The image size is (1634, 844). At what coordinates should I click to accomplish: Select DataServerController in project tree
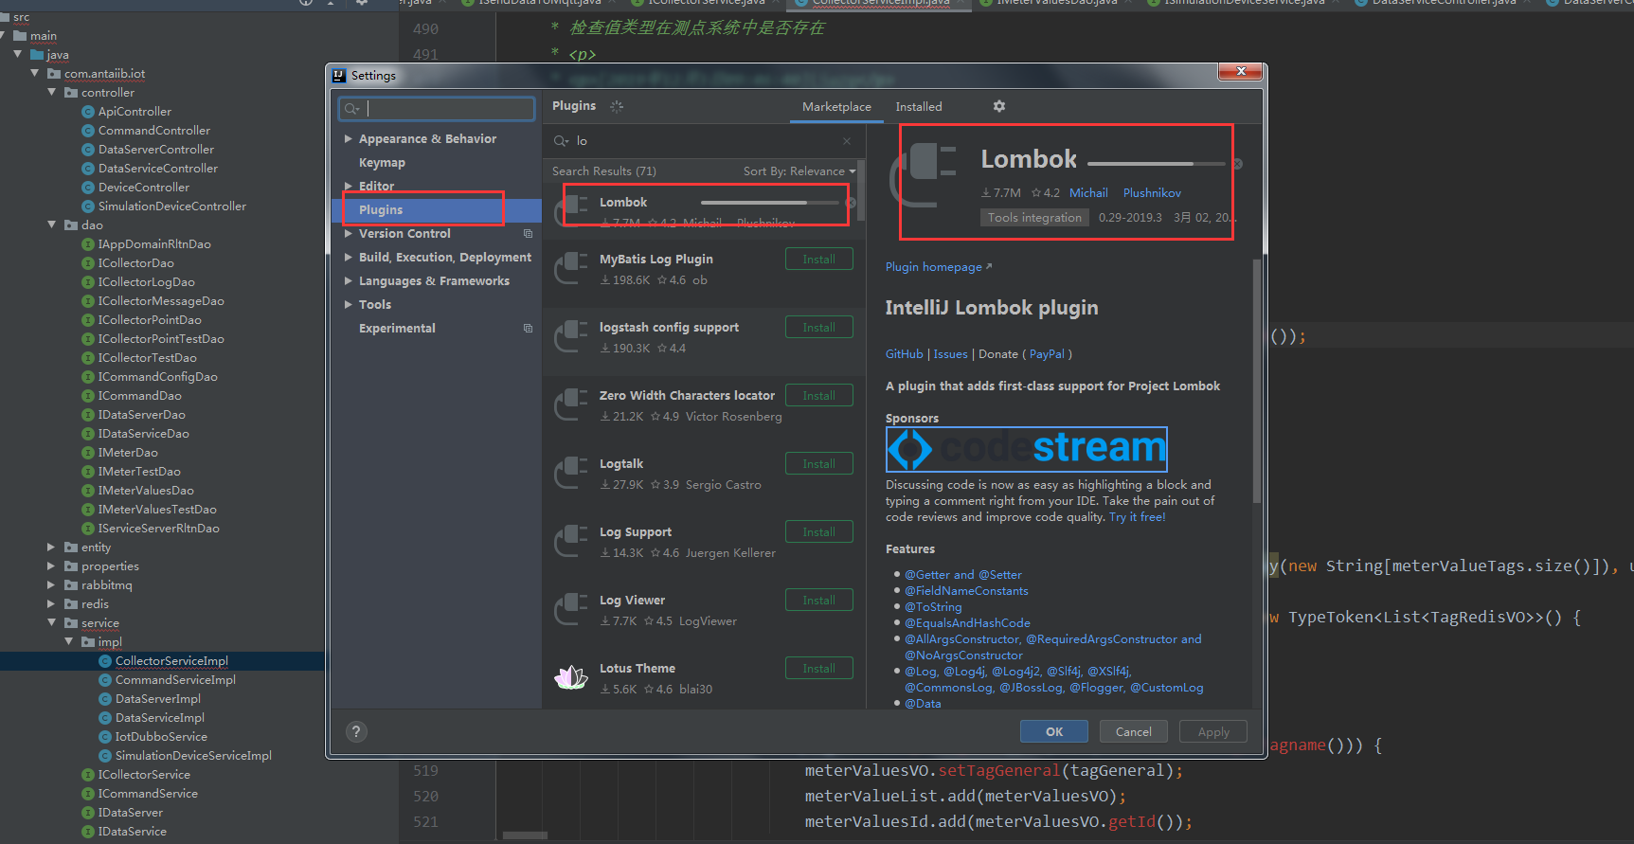[x=155, y=150]
